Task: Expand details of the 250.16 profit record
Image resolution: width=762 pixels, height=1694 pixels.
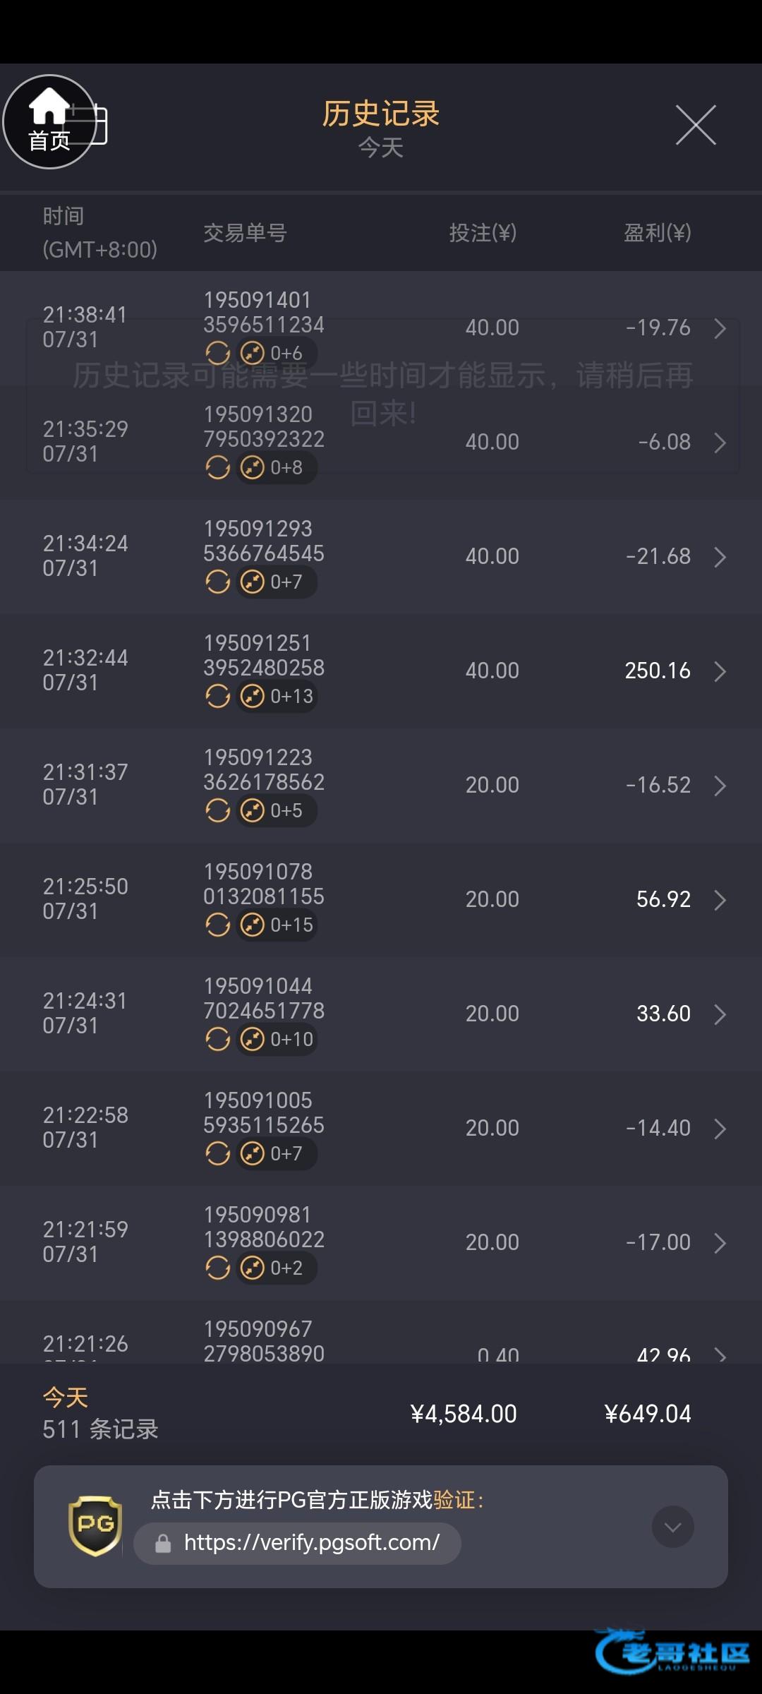Action: (x=720, y=671)
